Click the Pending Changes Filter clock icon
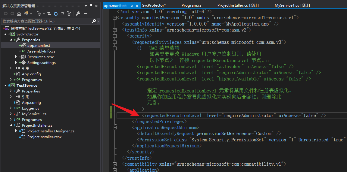The height and width of the screenshot is (172, 347). click(39, 14)
